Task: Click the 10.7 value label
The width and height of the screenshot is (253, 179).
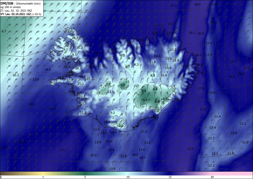Action: [90, 79]
